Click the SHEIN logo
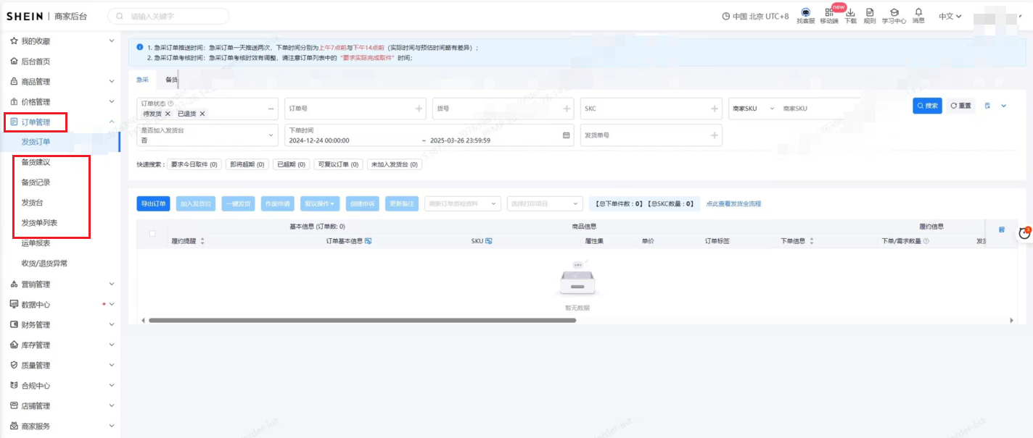The height and width of the screenshot is (438, 1033). click(x=25, y=16)
